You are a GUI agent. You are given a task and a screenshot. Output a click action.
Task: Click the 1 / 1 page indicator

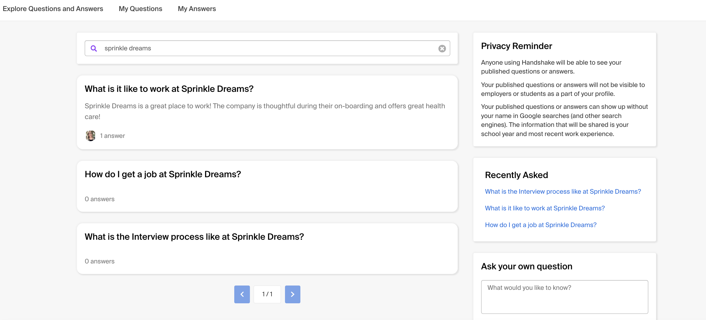point(267,294)
